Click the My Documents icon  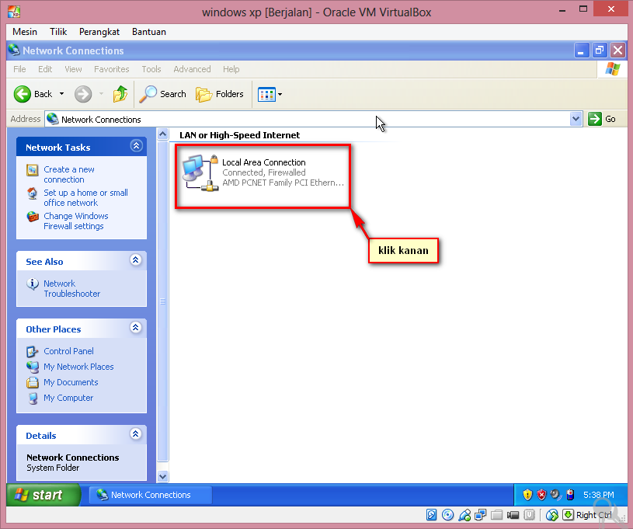33,382
